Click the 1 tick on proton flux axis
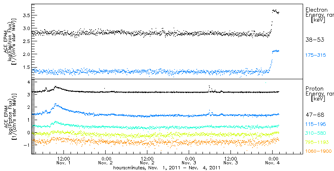This screenshot has width=334, height=171. (28, 120)
